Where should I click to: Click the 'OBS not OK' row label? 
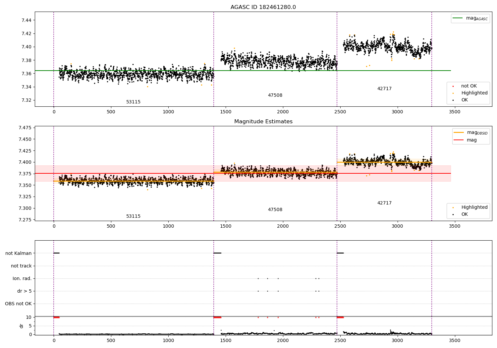point(18,304)
